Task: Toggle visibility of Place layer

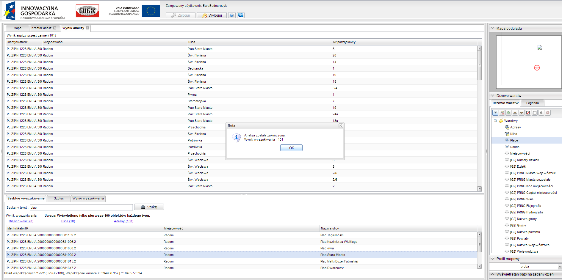Action: click(x=507, y=140)
